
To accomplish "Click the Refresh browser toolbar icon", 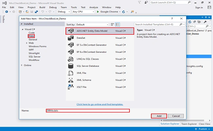I will 124,12.
